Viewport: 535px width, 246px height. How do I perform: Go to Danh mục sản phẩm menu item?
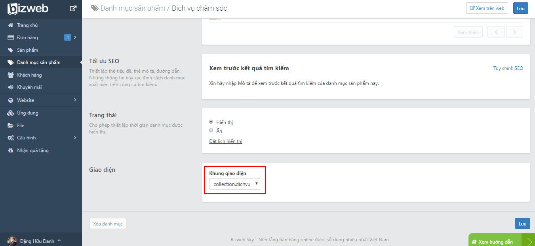(x=38, y=62)
